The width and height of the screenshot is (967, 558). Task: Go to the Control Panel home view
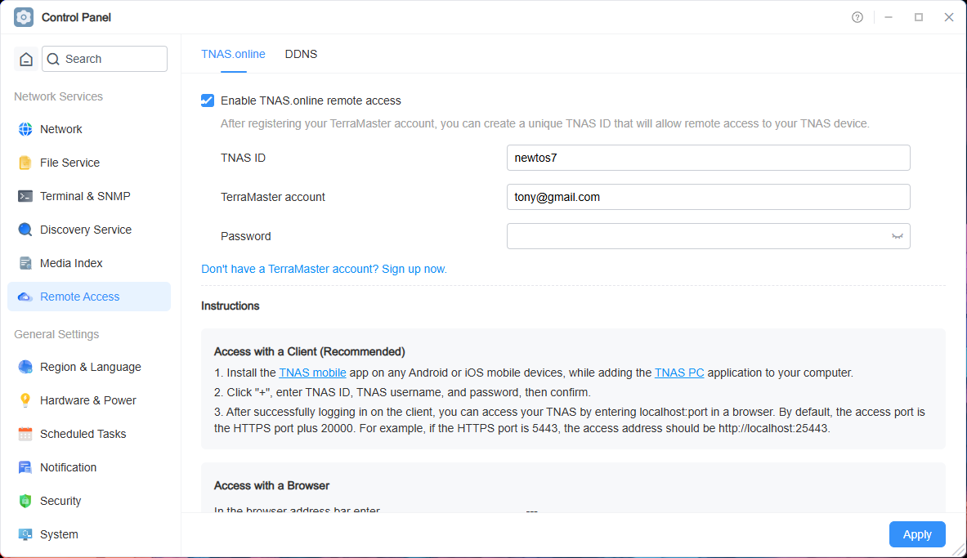tap(25, 58)
